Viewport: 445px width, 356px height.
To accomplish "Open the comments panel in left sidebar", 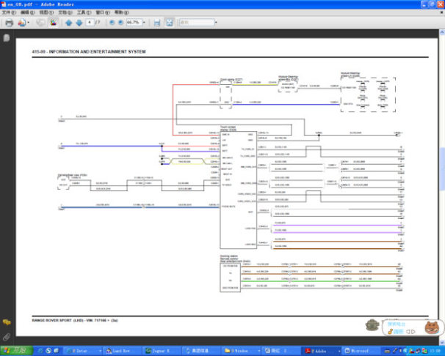I will [x=7, y=322].
